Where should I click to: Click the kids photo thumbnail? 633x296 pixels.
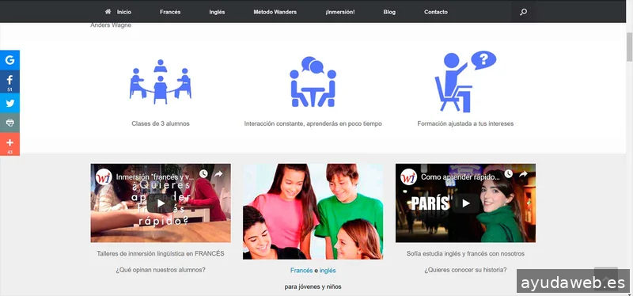point(313,211)
